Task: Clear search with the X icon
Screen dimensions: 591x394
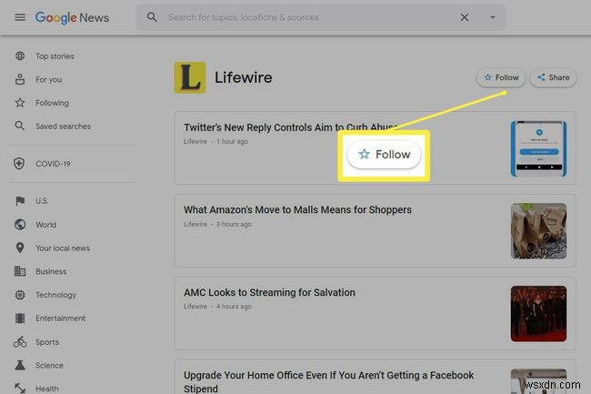Action: coord(465,17)
